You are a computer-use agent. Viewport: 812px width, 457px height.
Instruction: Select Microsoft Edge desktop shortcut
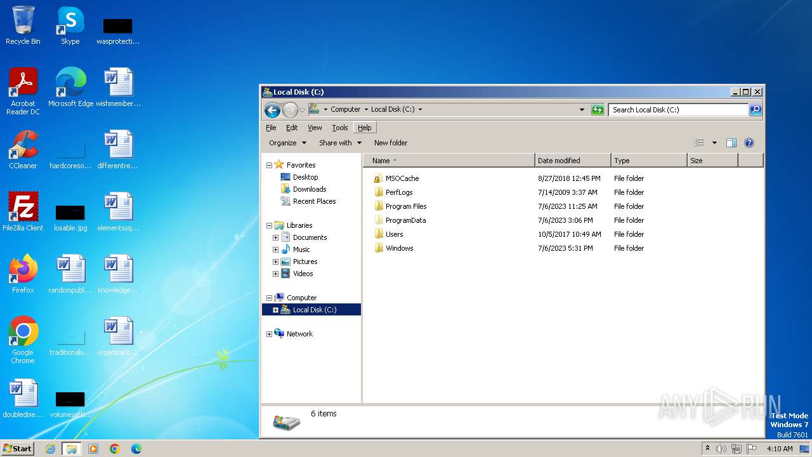tap(70, 88)
